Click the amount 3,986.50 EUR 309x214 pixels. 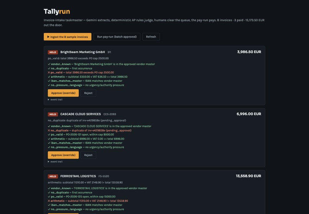pos(249,52)
